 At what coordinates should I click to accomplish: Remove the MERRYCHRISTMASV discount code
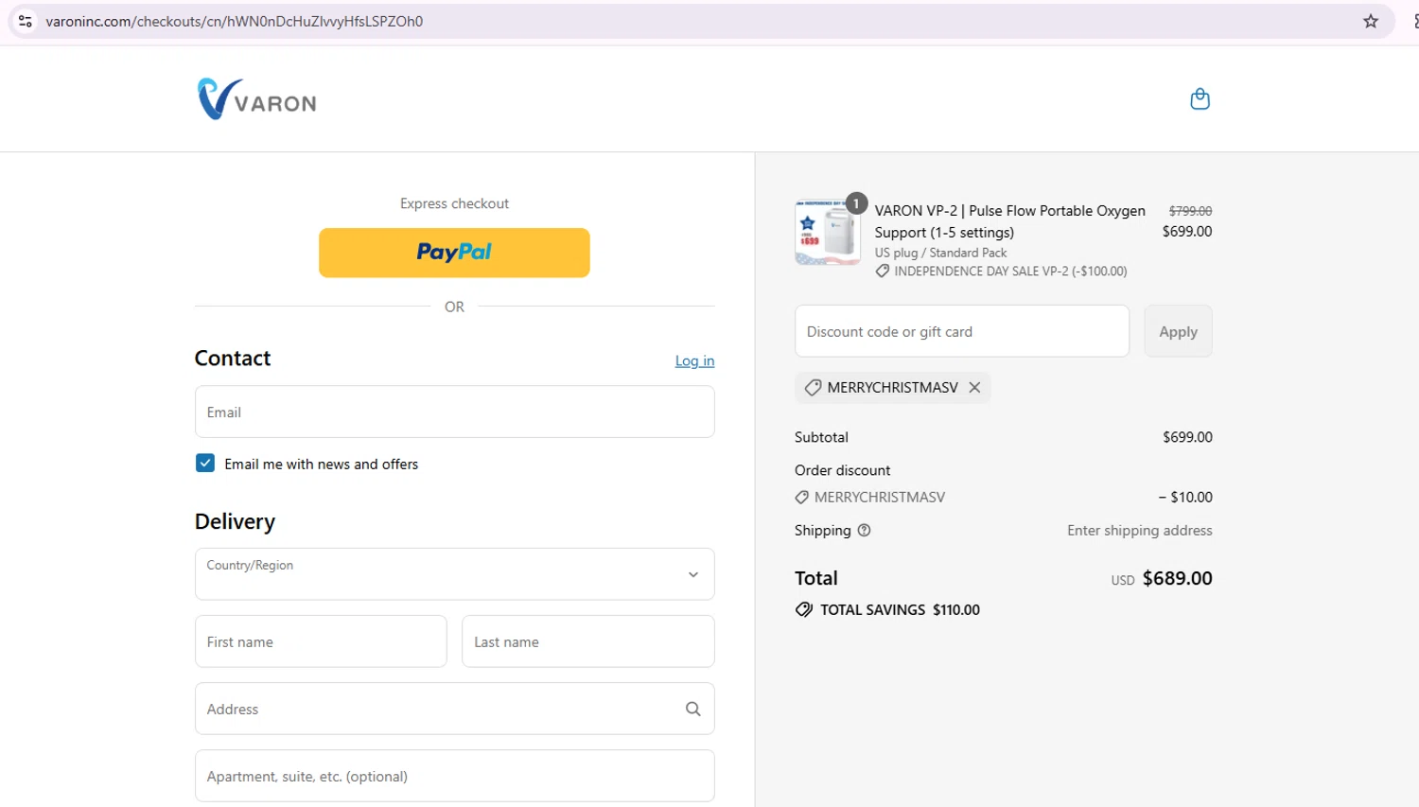(x=974, y=388)
